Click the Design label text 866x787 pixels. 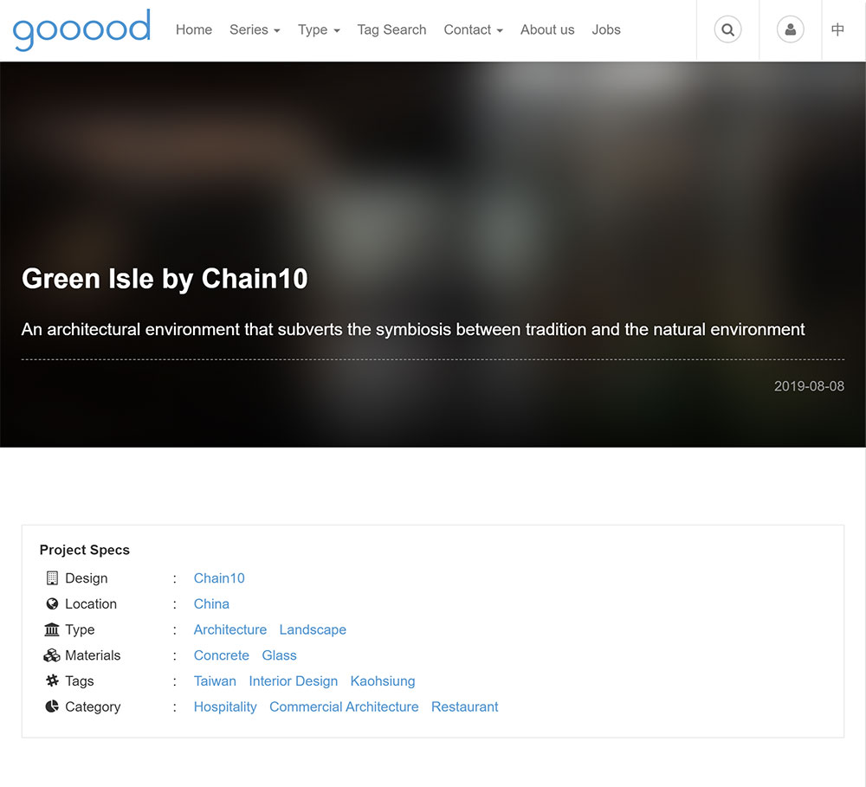click(86, 578)
